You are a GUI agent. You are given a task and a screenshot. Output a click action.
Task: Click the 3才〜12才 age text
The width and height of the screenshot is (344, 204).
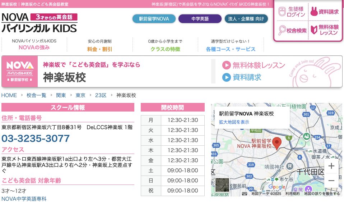(x=14, y=191)
